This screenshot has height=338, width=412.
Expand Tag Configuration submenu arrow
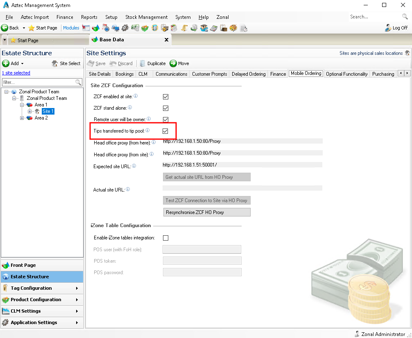pyautogui.click(x=77, y=288)
